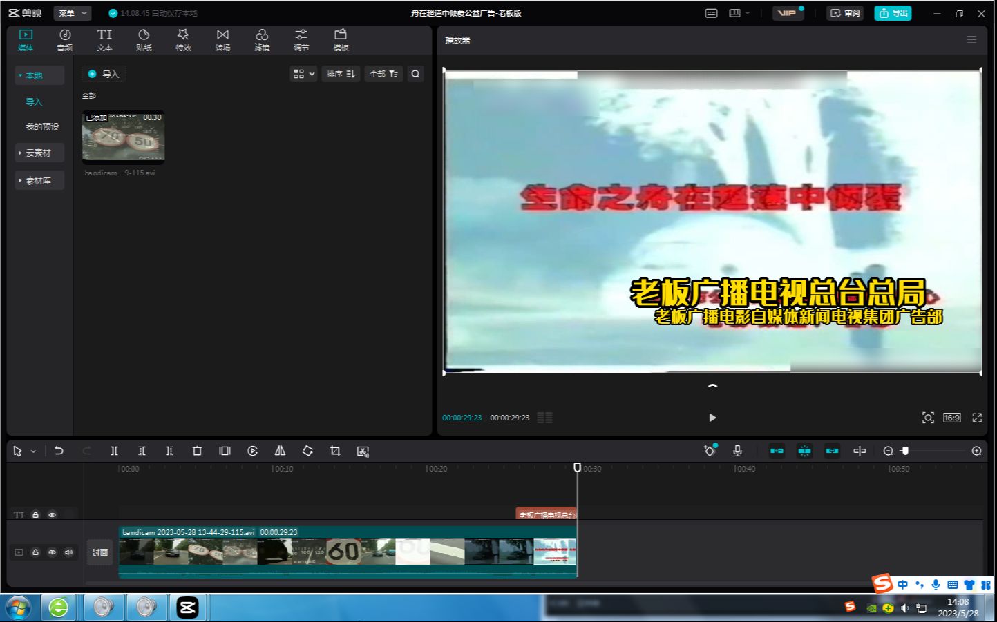997x622 pixels.
Task: Trim clip right of playhead
Action: 169,451
